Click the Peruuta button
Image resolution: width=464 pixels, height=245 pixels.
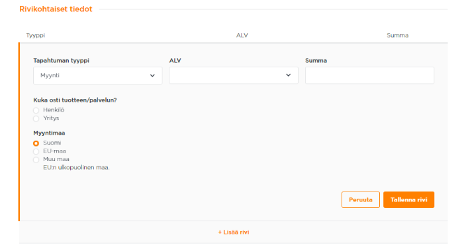point(361,200)
